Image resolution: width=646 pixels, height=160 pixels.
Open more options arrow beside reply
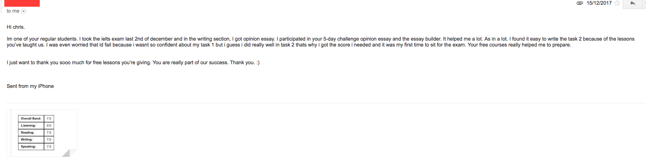pyautogui.click(x=644, y=3)
